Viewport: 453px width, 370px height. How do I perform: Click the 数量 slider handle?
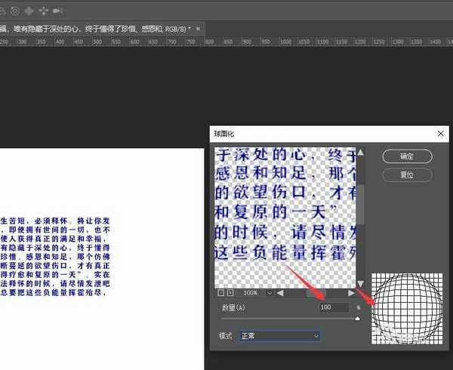359,319
